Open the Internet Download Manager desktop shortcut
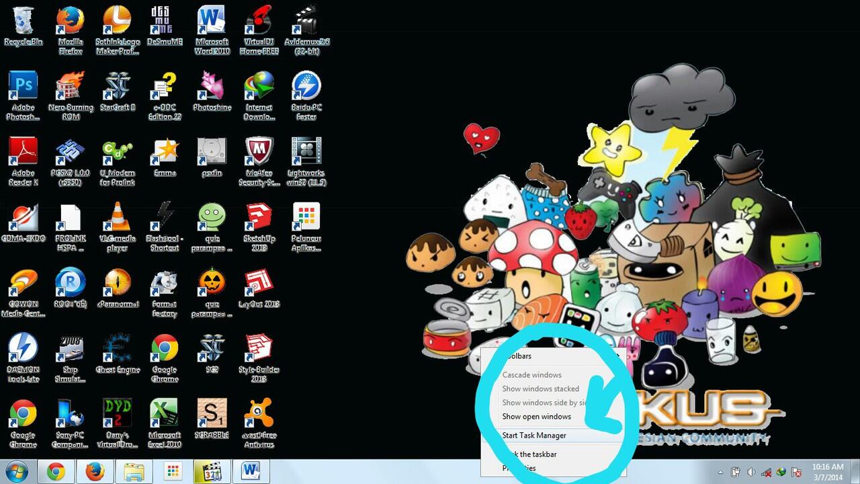This screenshot has width=860, height=484. 259,96
